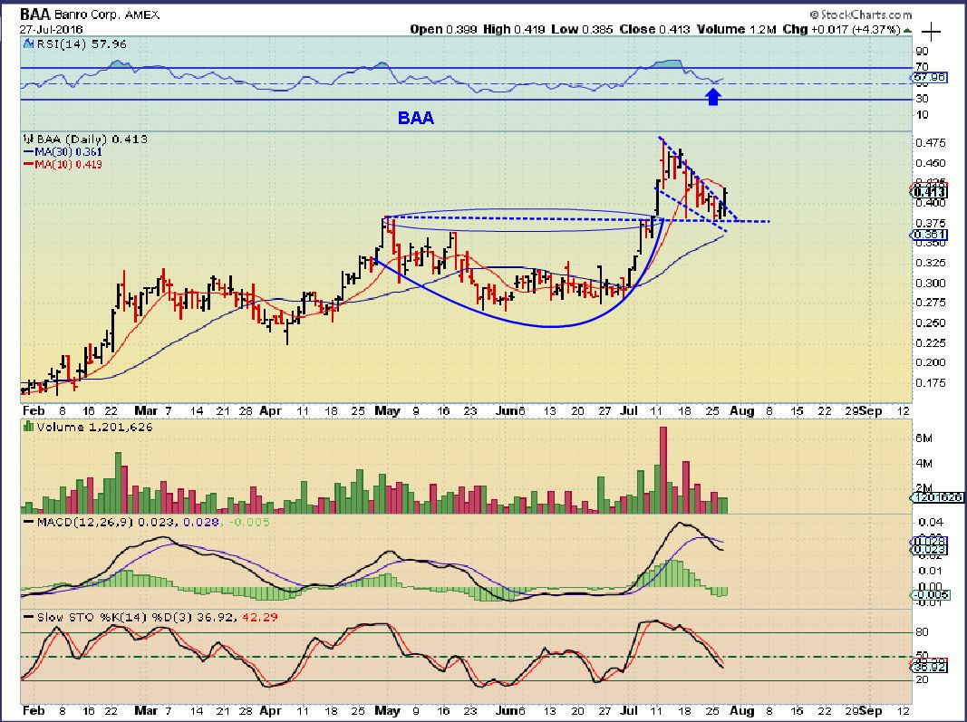Viewport: 967px width, 722px height.
Task: Click the 0.175 label on the price axis
Action: pos(931,383)
